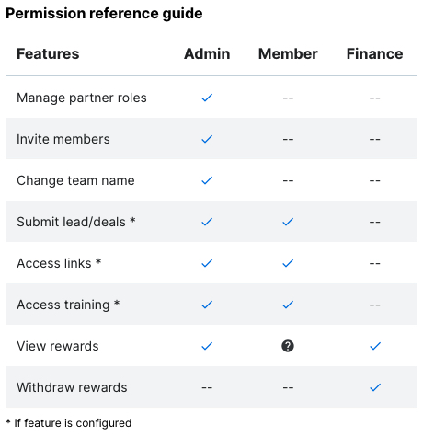The width and height of the screenshot is (423, 437).
Task: Click Admin dashes in Withdraw rewards row
Action: (x=207, y=387)
